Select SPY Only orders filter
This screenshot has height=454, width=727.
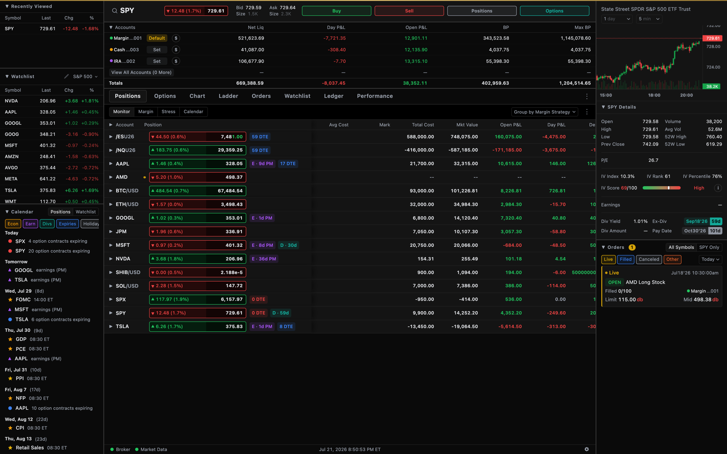[709, 247]
